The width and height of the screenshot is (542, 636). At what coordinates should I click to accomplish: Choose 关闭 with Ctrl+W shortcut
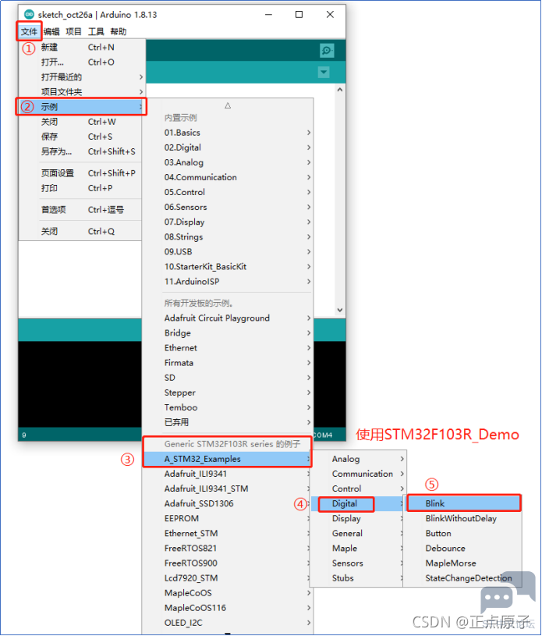[80, 122]
